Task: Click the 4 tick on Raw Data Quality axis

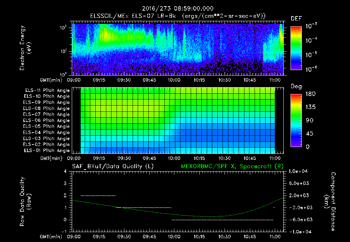Action: (65, 171)
